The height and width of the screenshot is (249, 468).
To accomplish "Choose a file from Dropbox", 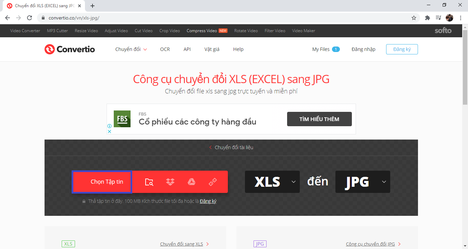I will tap(170, 182).
